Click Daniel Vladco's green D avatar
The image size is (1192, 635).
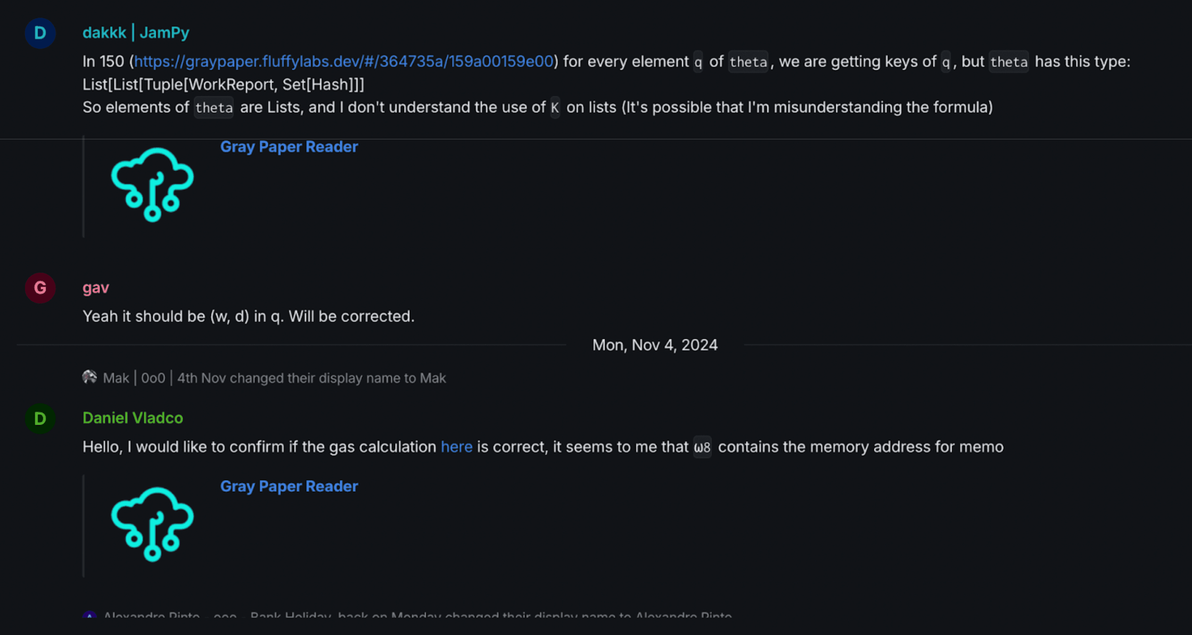(x=40, y=418)
